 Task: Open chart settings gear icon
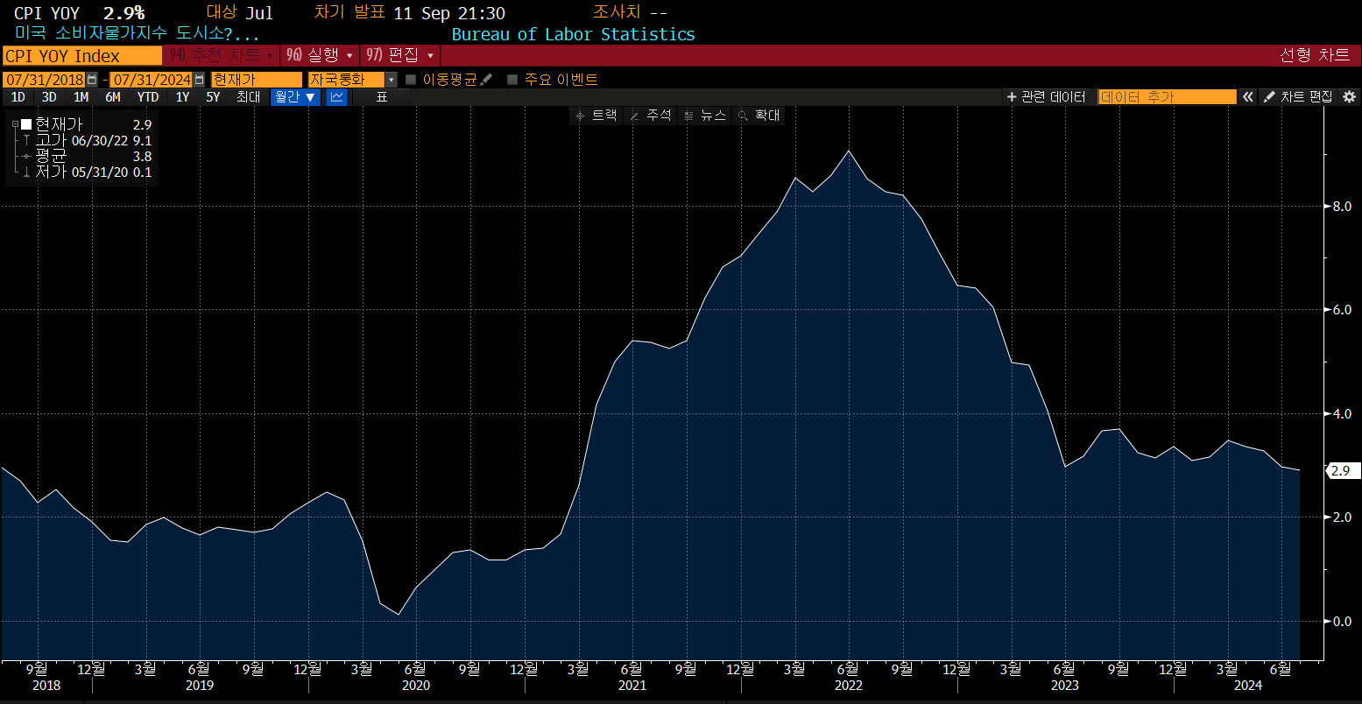click(x=1349, y=97)
